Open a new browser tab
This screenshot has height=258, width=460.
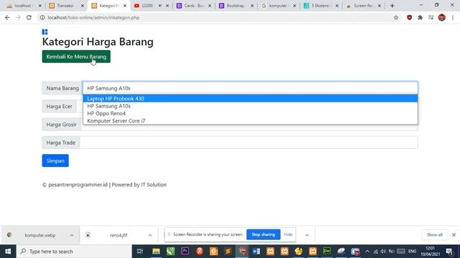[x=392, y=6]
